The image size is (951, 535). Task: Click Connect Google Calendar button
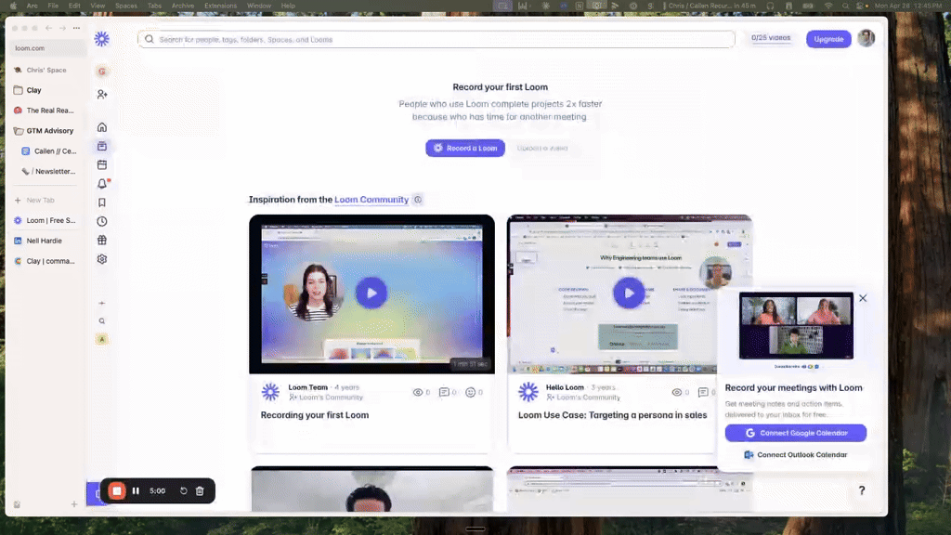[x=795, y=433]
